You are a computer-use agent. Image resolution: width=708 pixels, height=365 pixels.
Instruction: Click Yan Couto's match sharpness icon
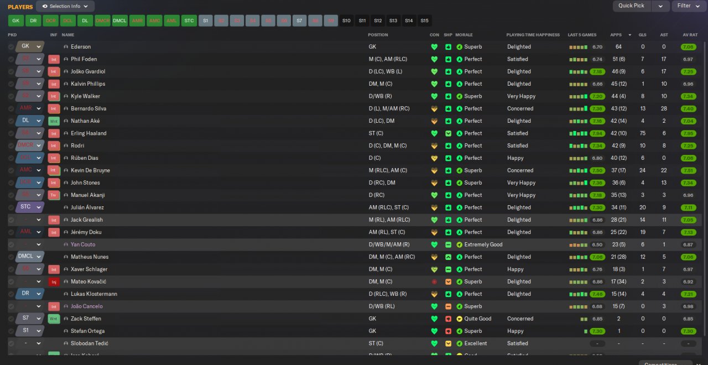[x=448, y=244]
